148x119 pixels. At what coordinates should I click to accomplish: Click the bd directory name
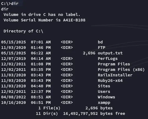(100, 42)
